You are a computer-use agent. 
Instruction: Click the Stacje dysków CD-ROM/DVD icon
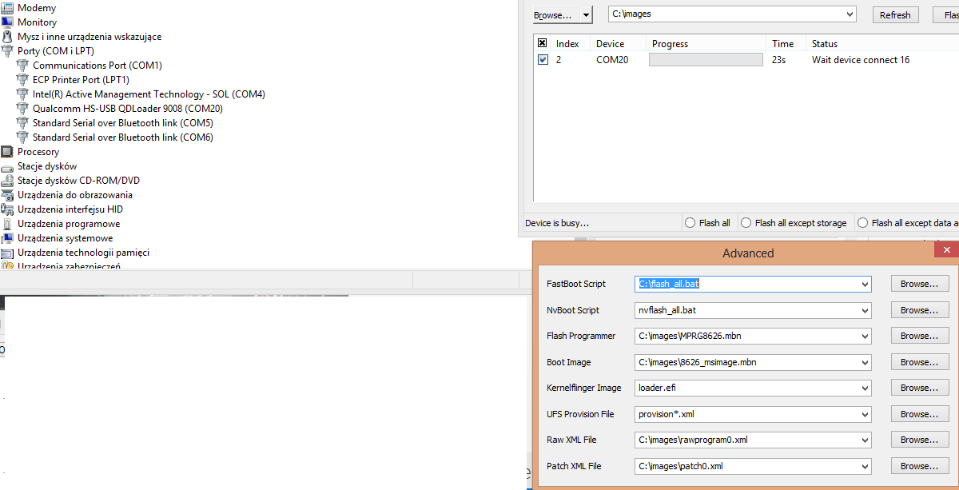click(x=7, y=181)
